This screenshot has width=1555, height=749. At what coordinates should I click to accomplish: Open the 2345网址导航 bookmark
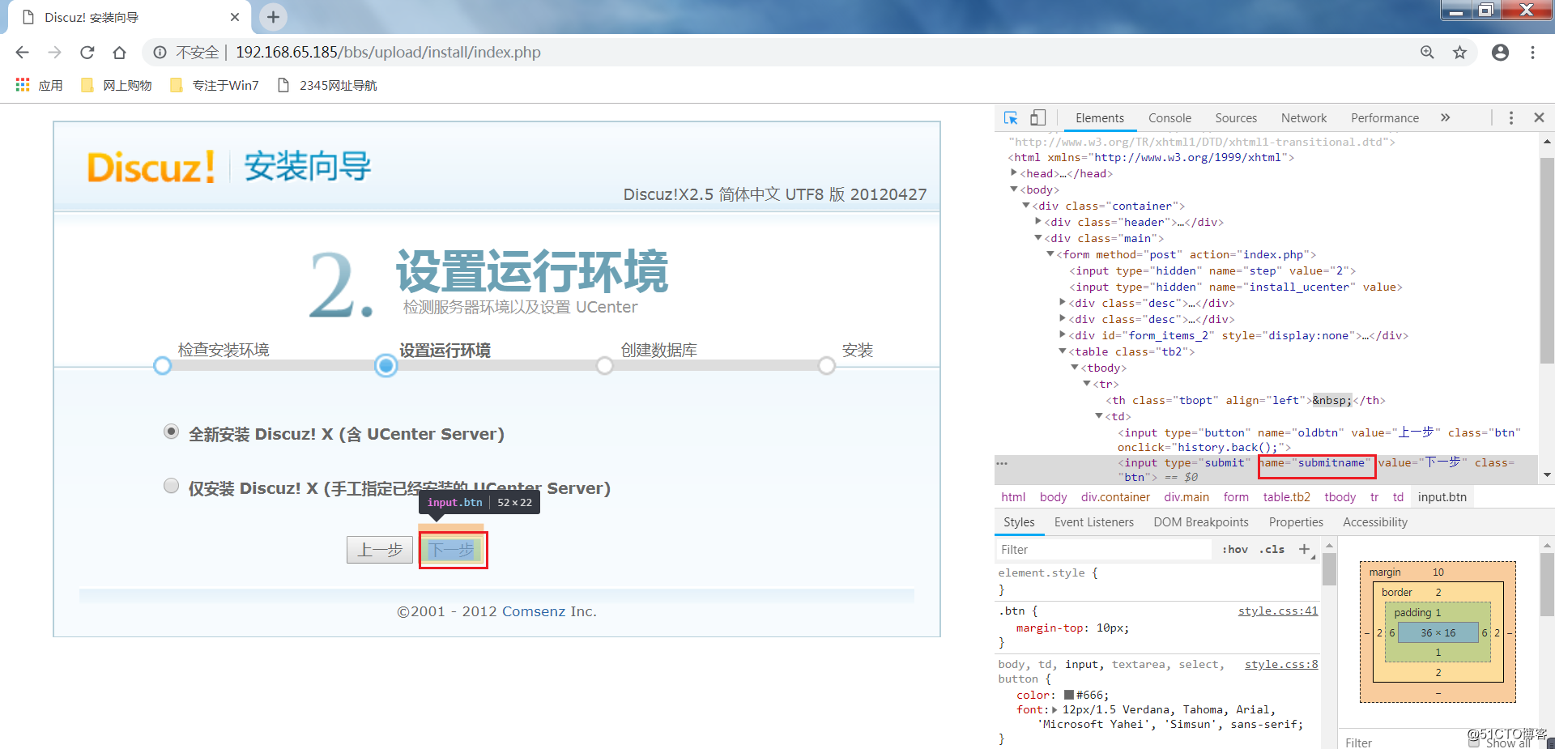click(x=327, y=85)
